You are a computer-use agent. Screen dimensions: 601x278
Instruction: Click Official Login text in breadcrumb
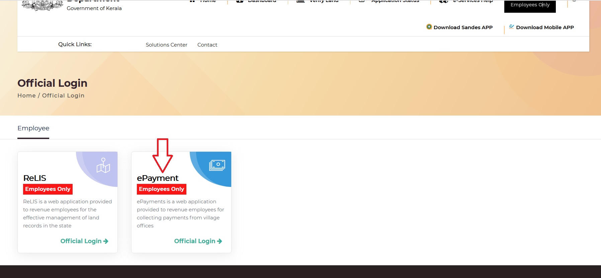(63, 95)
